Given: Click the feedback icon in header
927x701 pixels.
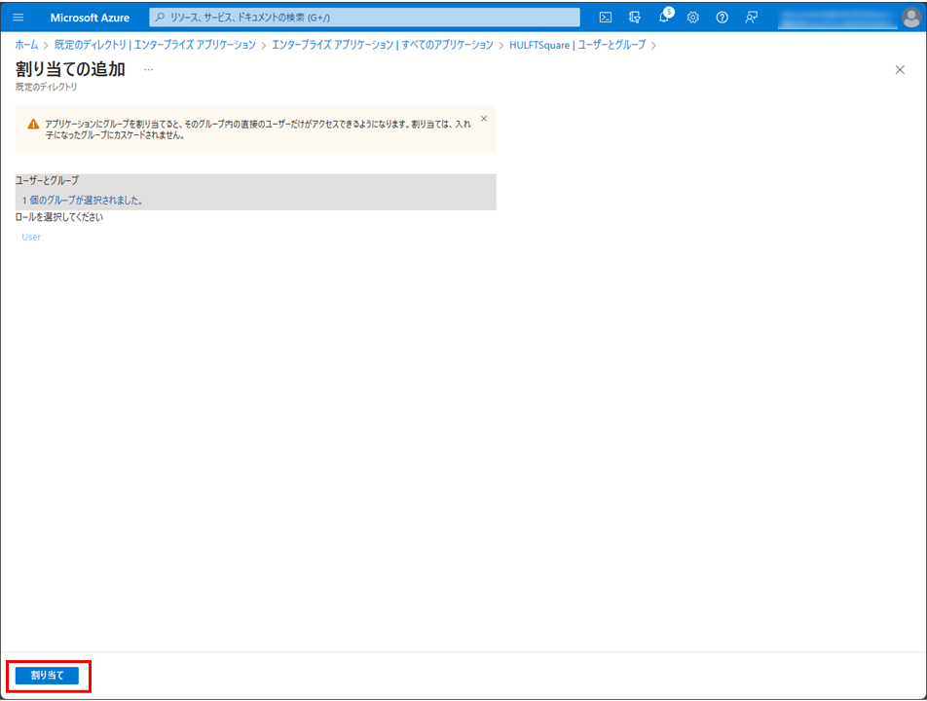Looking at the screenshot, I should point(751,18).
